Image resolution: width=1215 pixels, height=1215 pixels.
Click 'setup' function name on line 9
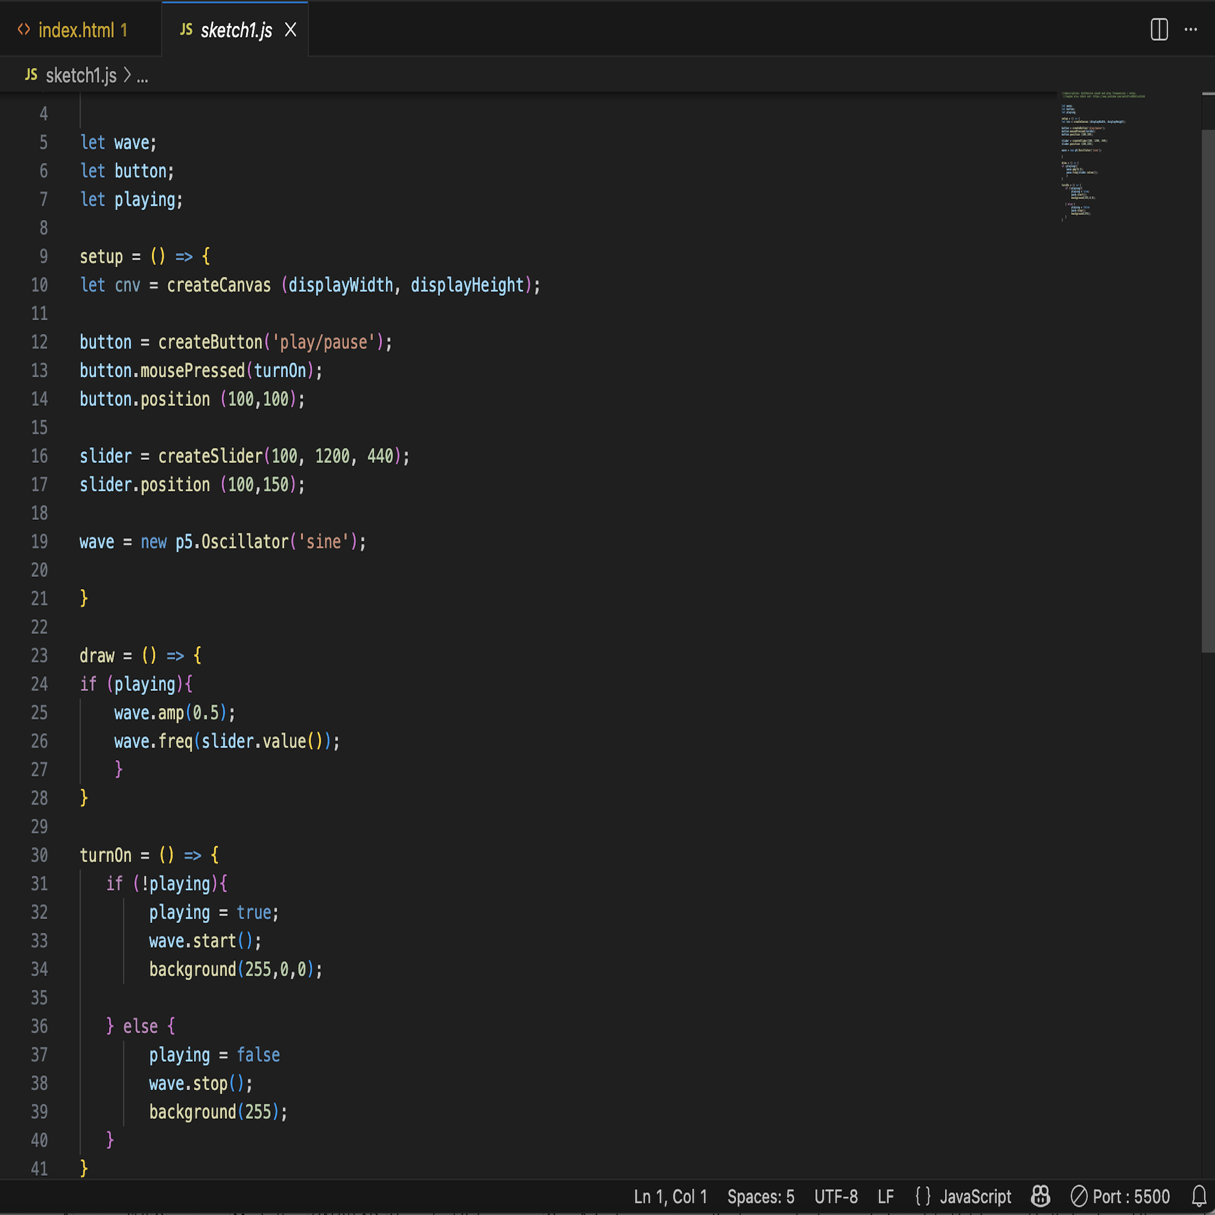pos(101,257)
